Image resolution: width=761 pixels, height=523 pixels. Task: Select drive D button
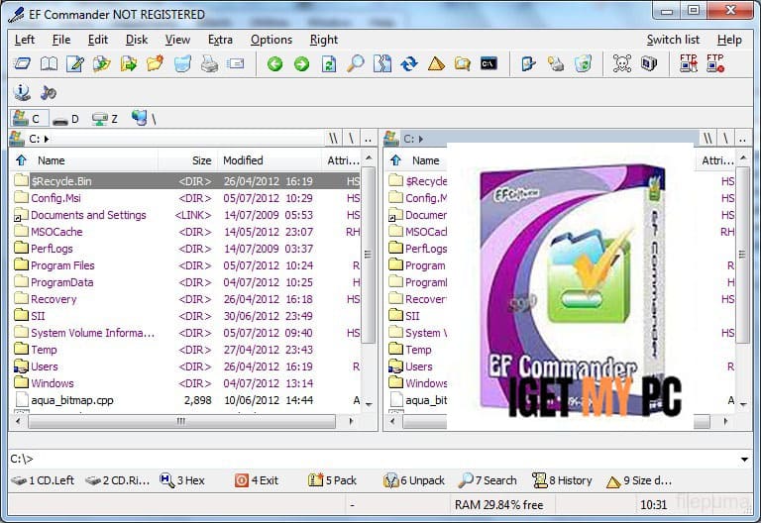(66, 119)
